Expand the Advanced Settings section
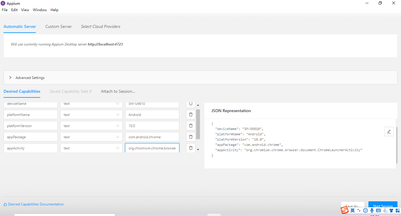 [x=200, y=77]
